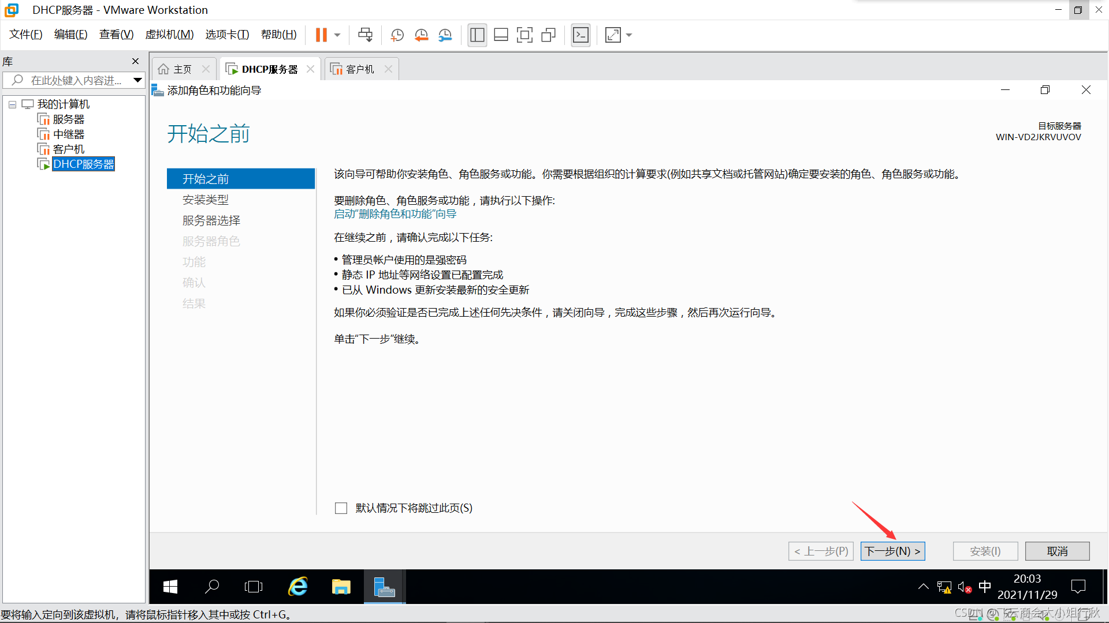Click the revert to snapshot icon

(421, 35)
